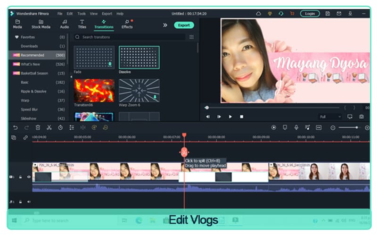Viewport: 377px width, 235px height.
Task: Open the mail message icon
Action: 339,14
